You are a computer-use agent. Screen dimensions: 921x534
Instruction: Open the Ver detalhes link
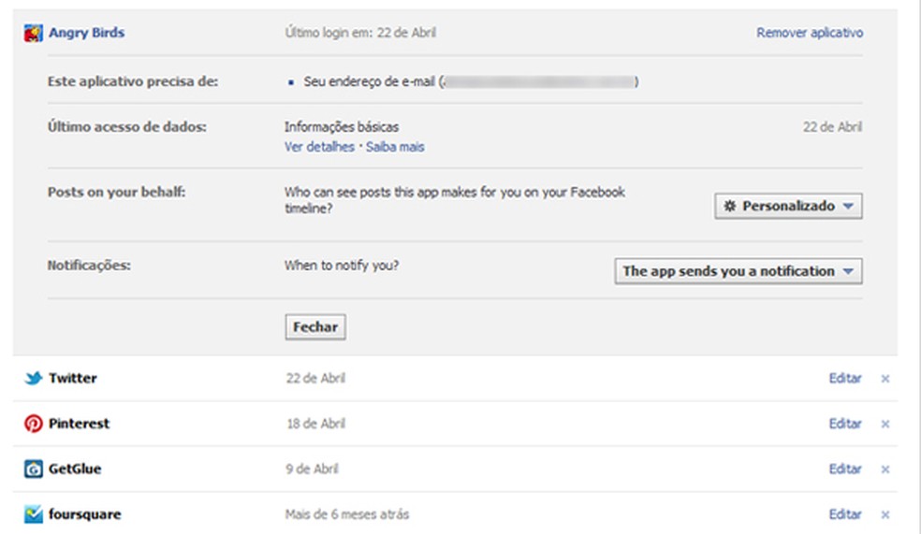(x=319, y=147)
